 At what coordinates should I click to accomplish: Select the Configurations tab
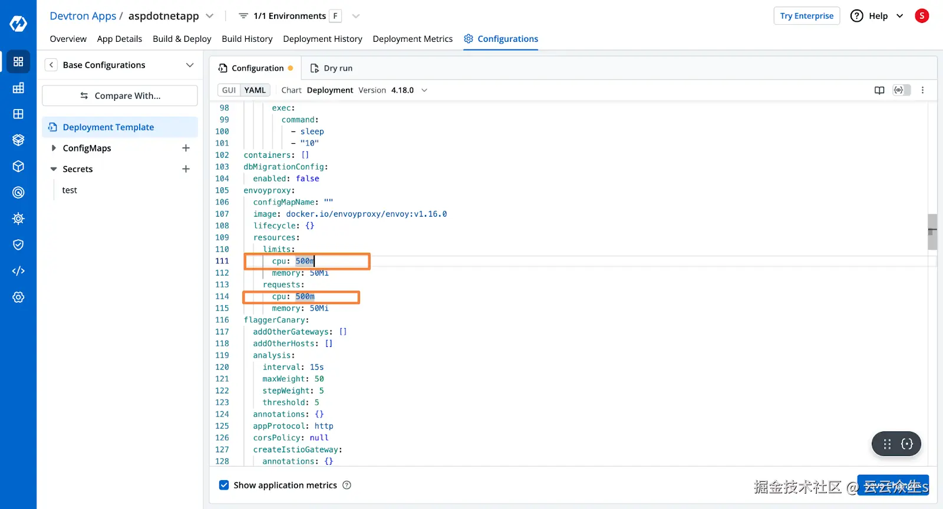[501, 39]
